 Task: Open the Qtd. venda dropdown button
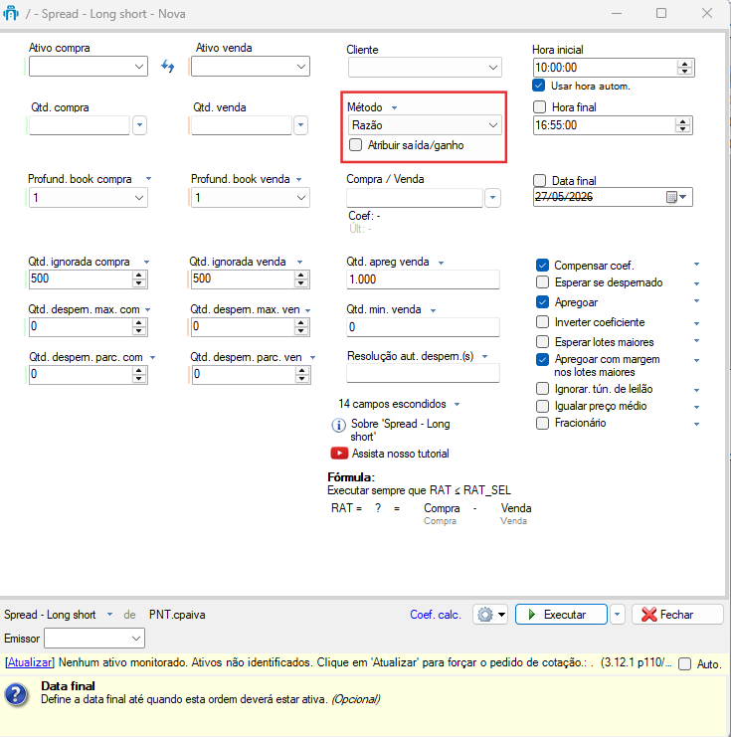coord(301,125)
